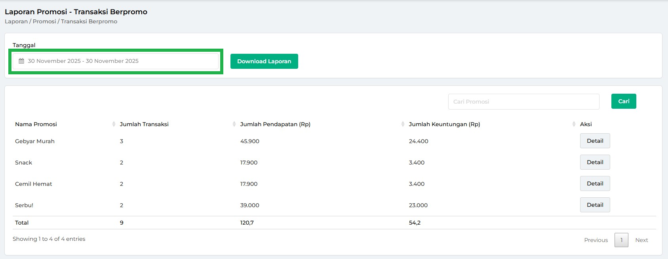
Task: Sort table by Jumlah Transaksi column
Action: point(144,124)
